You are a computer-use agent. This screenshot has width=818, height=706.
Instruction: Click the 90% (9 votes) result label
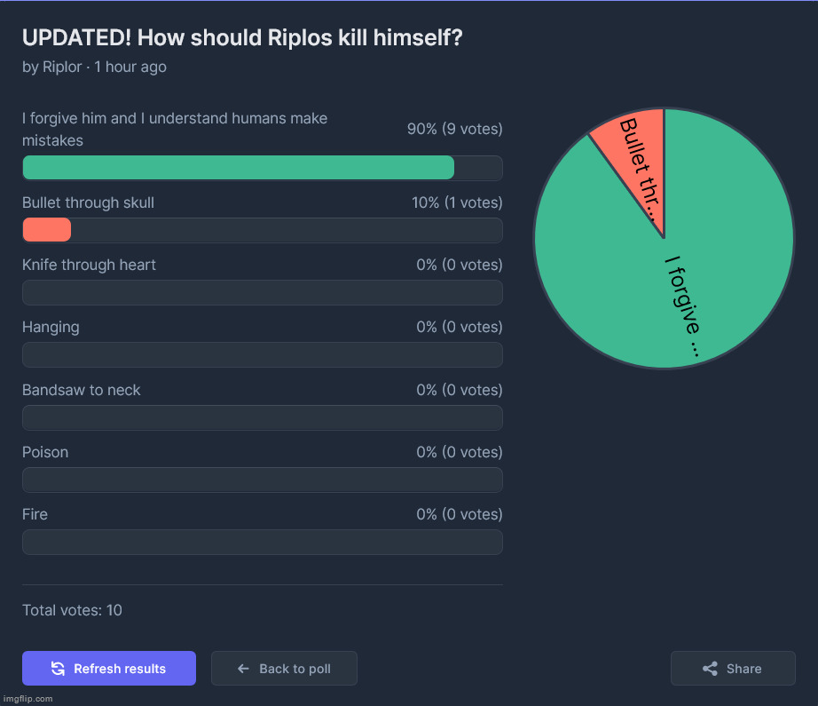pyautogui.click(x=454, y=129)
